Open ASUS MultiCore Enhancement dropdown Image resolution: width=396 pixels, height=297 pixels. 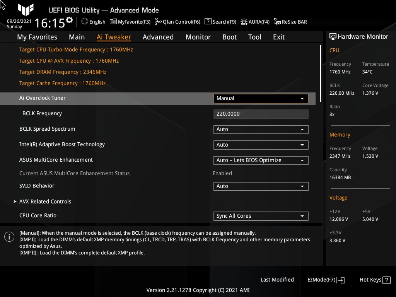tap(261, 160)
